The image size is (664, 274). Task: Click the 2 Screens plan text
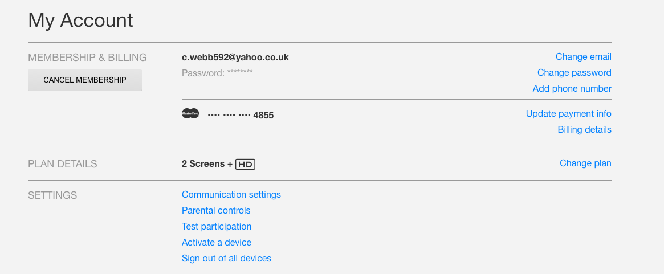203,164
